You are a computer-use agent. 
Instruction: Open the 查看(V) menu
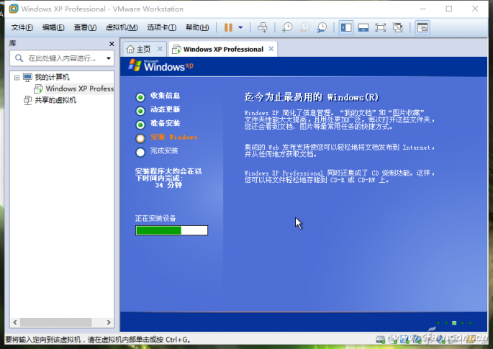(x=85, y=27)
